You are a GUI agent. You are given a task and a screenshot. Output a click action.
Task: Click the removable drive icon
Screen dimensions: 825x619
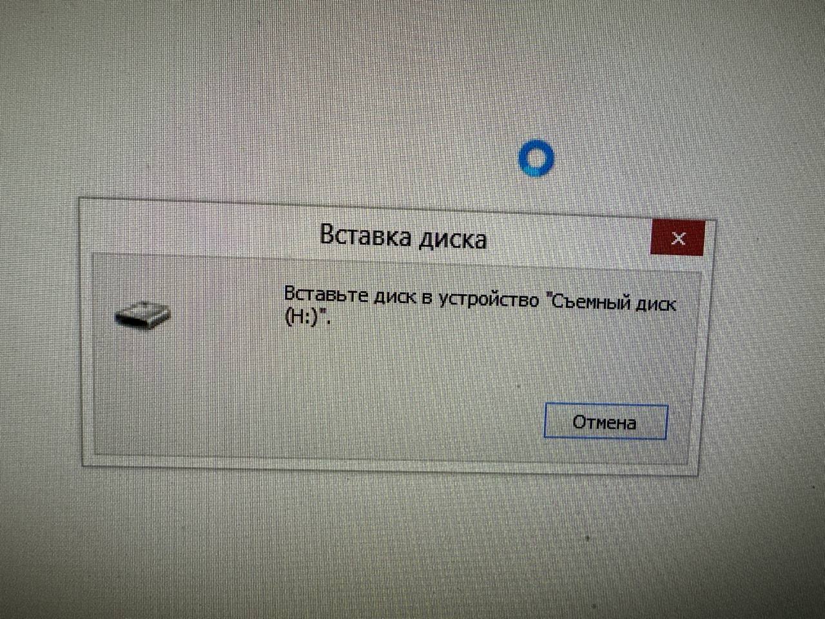[x=142, y=315]
